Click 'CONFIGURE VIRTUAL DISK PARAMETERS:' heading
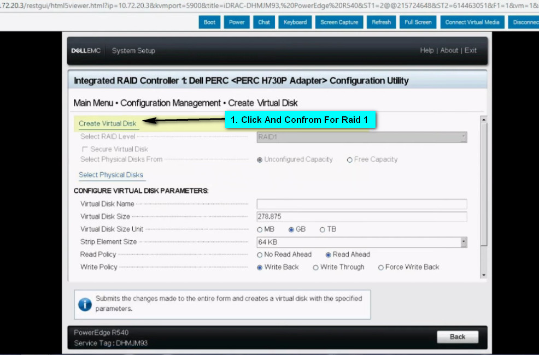This screenshot has width=539, height=355. (x=141, y=191)
